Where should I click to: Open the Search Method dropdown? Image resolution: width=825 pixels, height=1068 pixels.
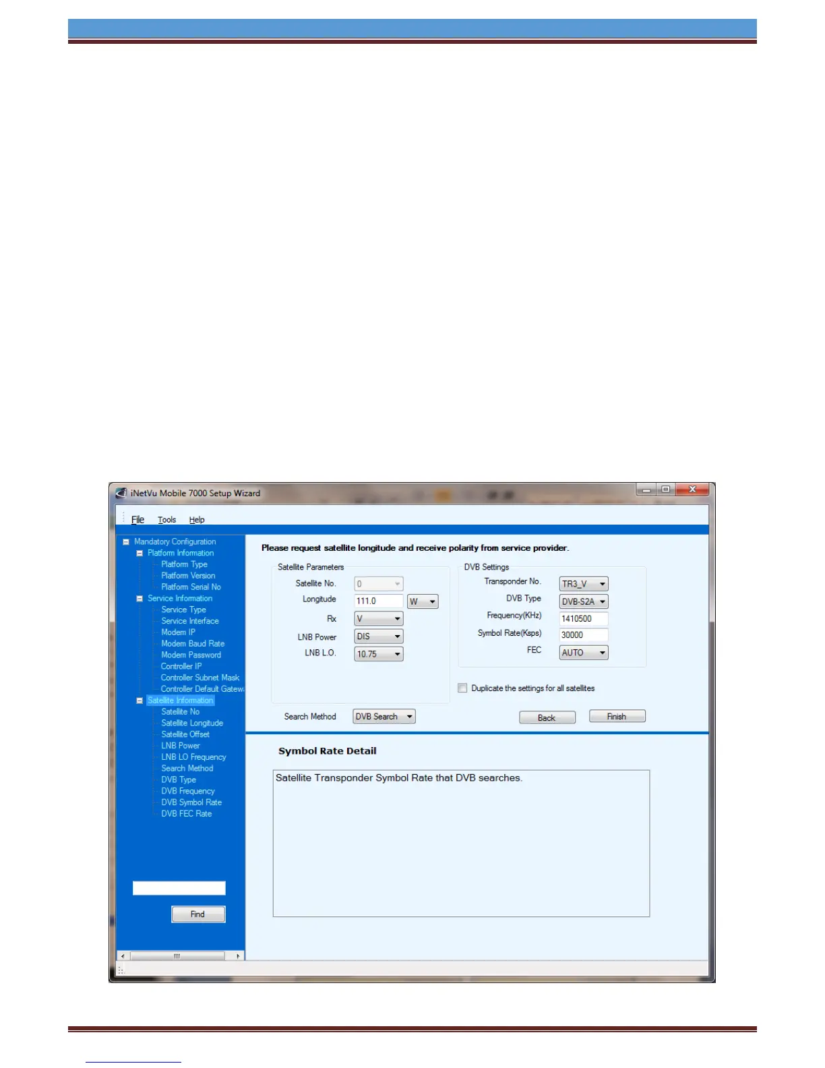[384, 717]
